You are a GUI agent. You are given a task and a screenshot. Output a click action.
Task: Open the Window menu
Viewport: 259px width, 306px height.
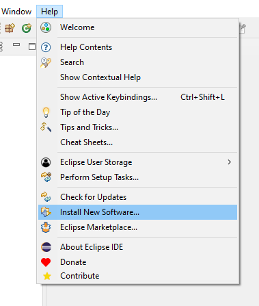click(x=16, y=12)
